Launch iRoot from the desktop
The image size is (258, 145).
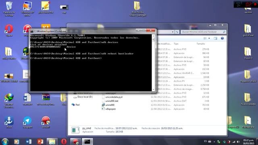(9, 122)
